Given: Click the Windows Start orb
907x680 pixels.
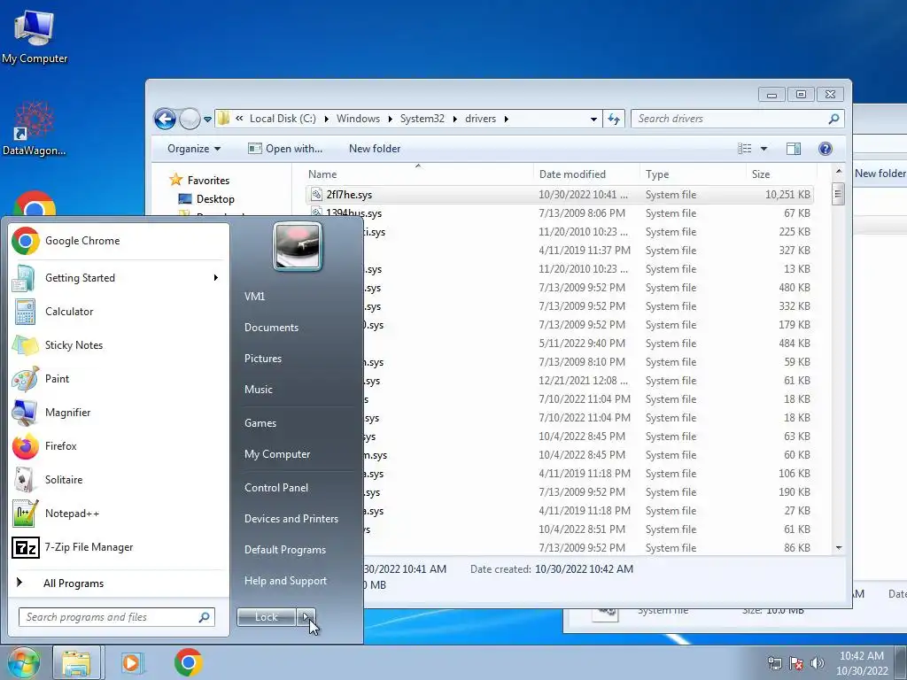Looking at the screenshot, I should (x=22, y=662).
